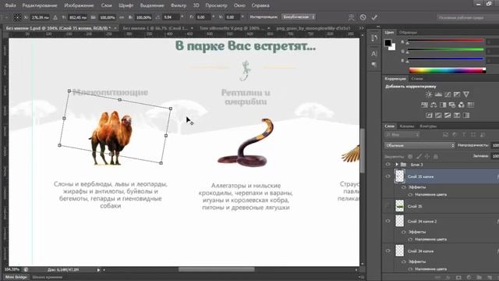Image resolution: width=499 pixels, height=281 pixels.
Task: Add a Photo Filter adjustment icon
Action: point(452,105)
